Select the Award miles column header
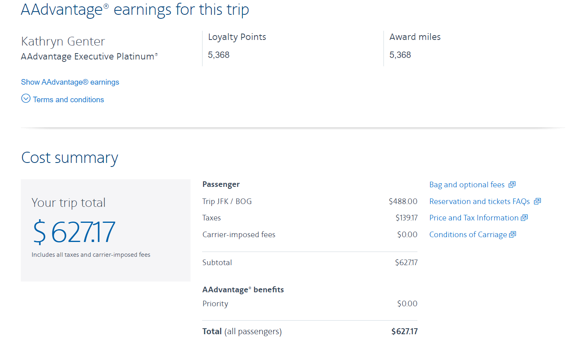This screenshot has width=586, height=343. [x=415, y=37]
